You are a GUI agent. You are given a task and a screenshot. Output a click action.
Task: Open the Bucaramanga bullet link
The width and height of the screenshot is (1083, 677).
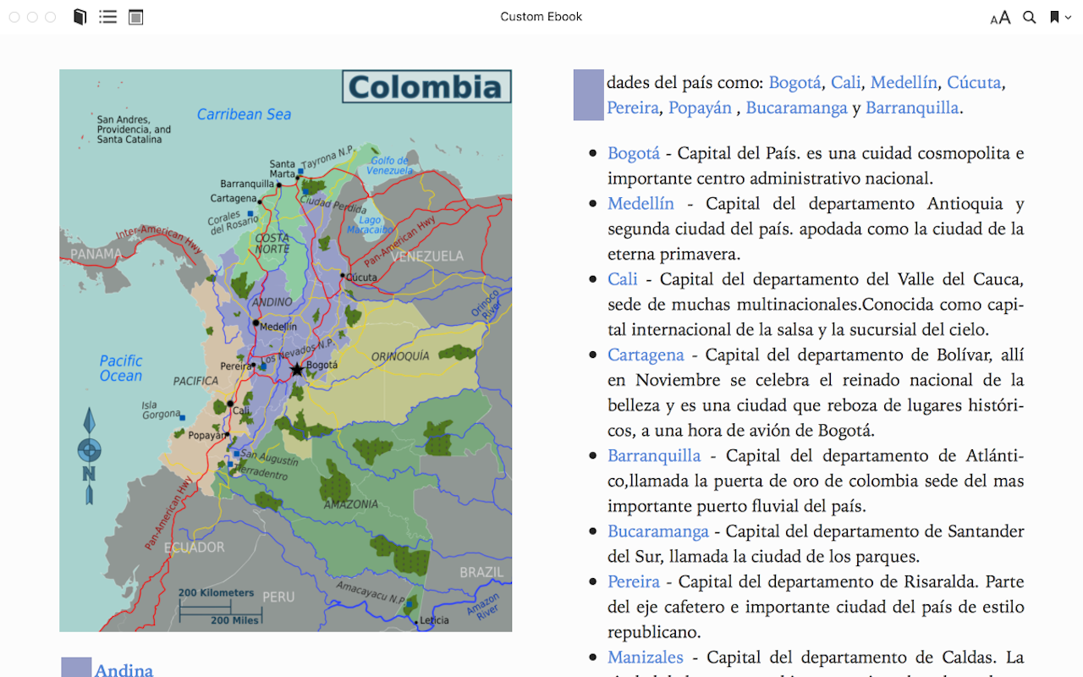pyautogui.click(x=658, y=531)
